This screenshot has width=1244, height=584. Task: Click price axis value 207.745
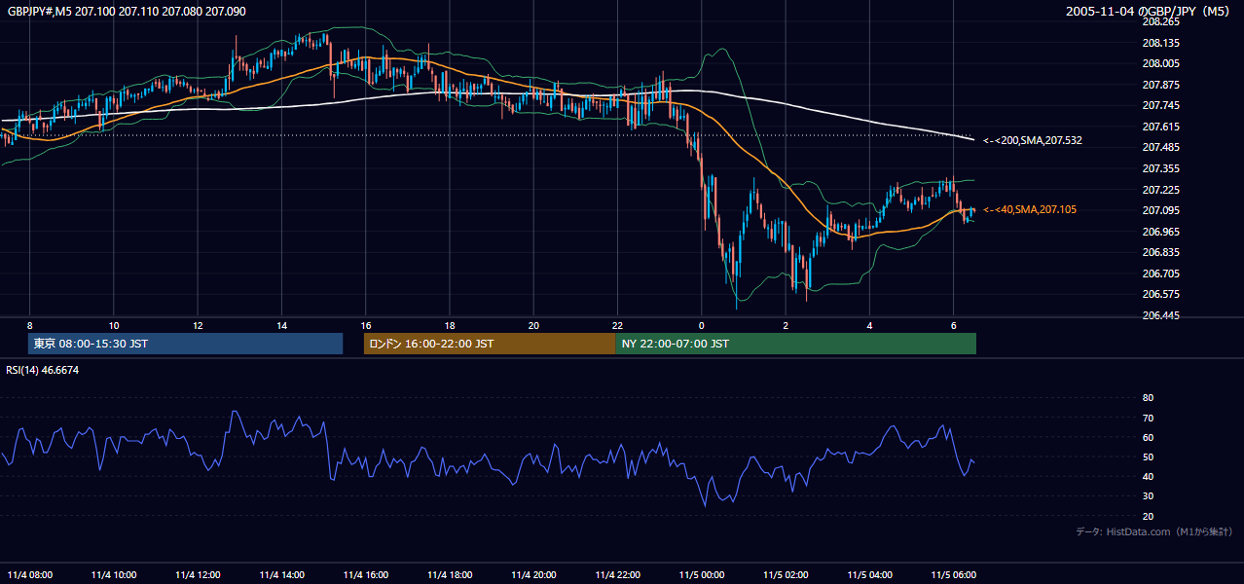[1160, 105]
